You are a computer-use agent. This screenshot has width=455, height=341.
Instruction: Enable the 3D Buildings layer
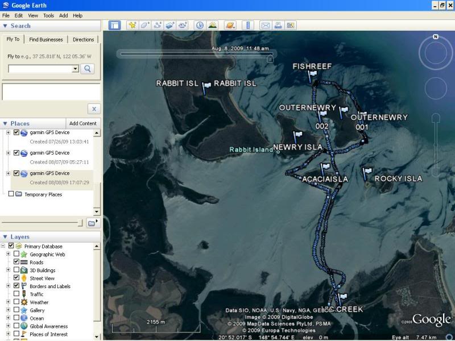click(x=16, y=269)
